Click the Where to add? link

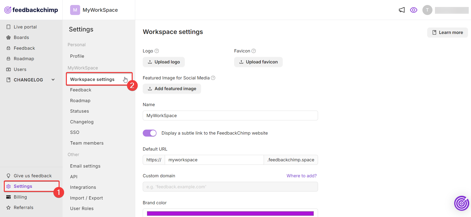301,176
